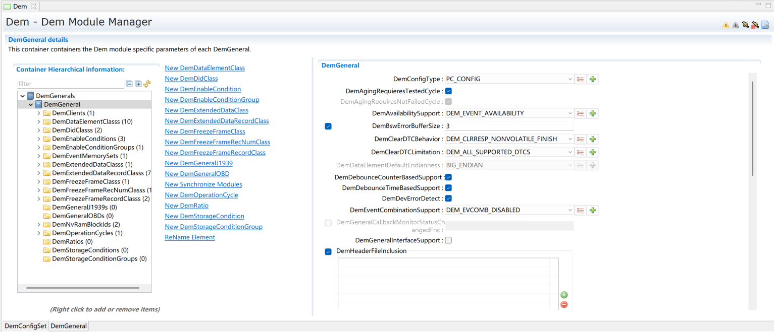
Task: Enable DemGeneralInterfaceSupport checkbox
Action: (448, 240)
